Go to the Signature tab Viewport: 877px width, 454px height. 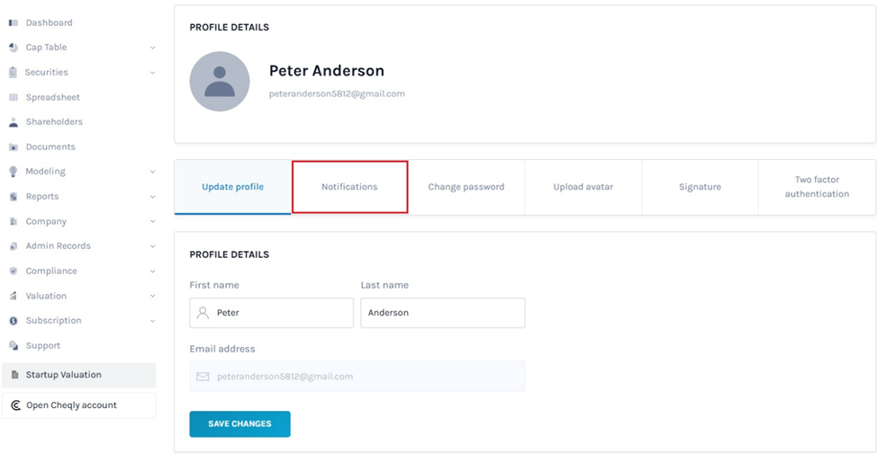[x=701, y=187]
